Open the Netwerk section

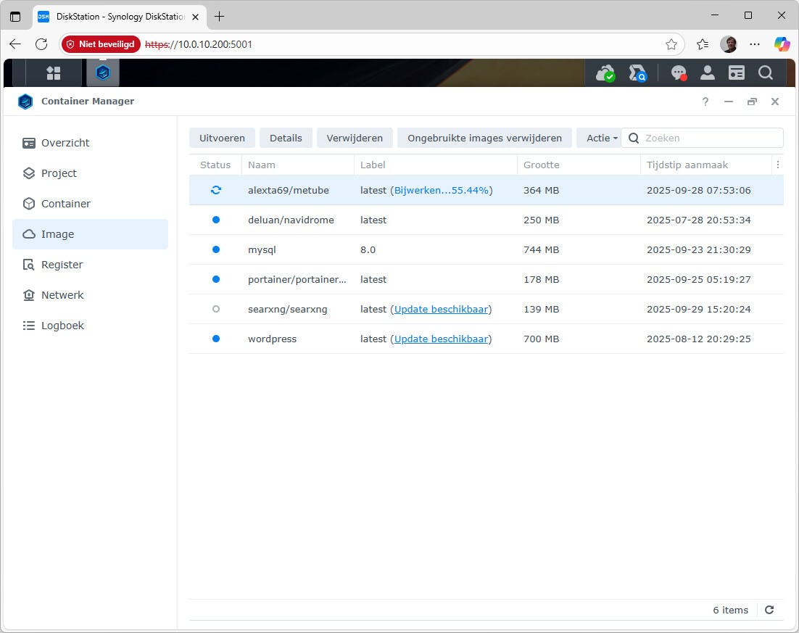point(62,295)
